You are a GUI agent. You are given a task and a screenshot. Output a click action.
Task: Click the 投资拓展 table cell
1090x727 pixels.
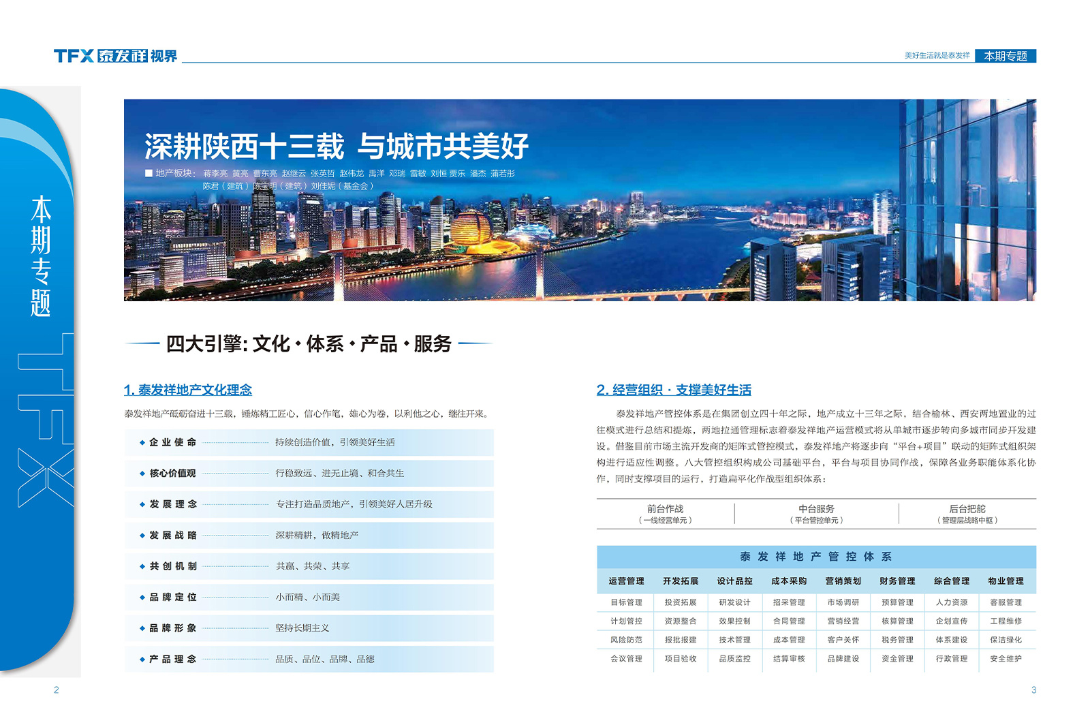pyautogui.click(x=681, y=602)
